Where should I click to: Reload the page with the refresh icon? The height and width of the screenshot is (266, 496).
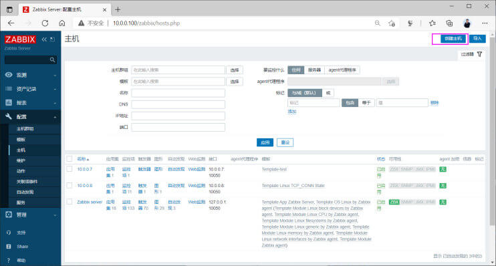[45, 23]
